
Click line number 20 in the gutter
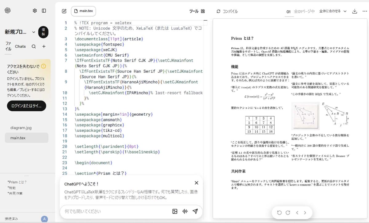pyautogui.click(x=65, y=146)
